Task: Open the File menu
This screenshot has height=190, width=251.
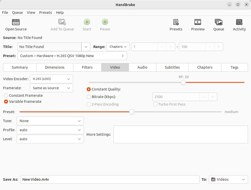Action: 5,13
